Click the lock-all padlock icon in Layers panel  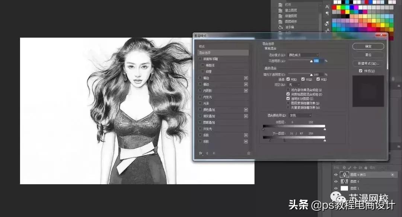coord(366,168)
